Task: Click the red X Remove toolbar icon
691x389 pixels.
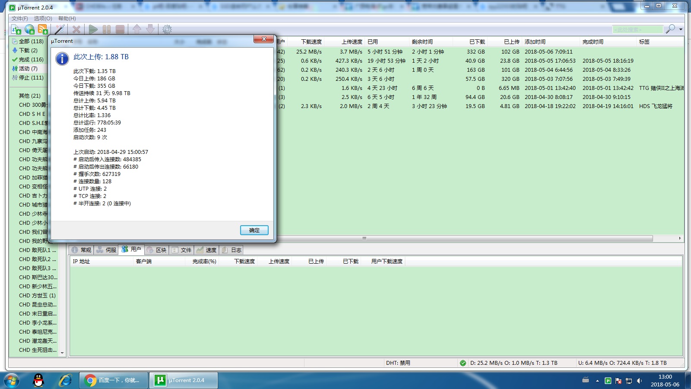Action: tap(76, 29)
